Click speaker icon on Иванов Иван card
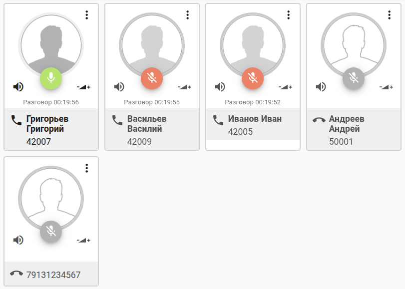The height and width of the screenshot is (289, 405). [220, 87]
